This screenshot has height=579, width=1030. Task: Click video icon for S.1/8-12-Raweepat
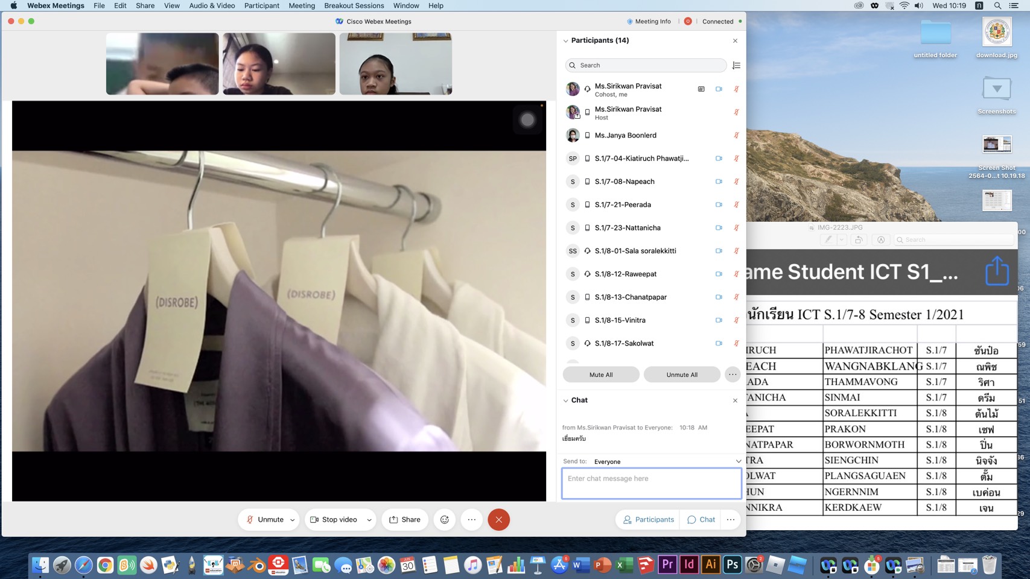click(719, 274)
